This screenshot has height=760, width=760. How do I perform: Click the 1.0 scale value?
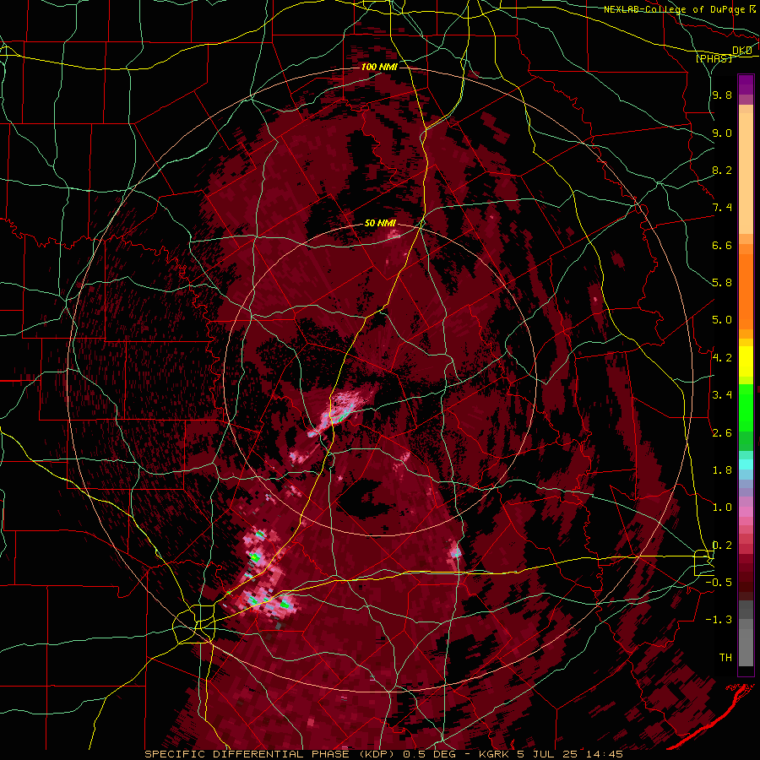[x=722, y=507]
